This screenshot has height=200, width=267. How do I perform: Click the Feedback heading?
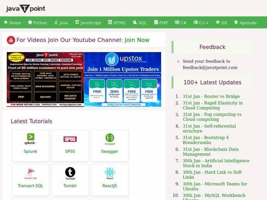tap(212, 47)
